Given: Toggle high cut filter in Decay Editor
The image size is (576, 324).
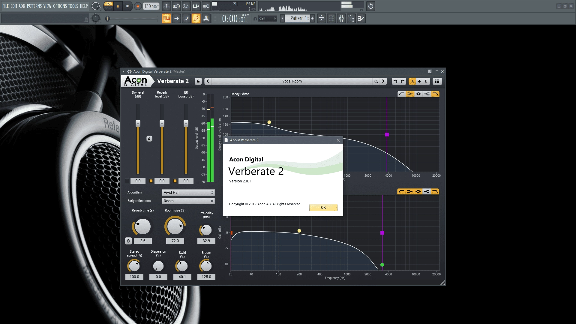Looking at the screenshot, I should [x=435, y=94].
